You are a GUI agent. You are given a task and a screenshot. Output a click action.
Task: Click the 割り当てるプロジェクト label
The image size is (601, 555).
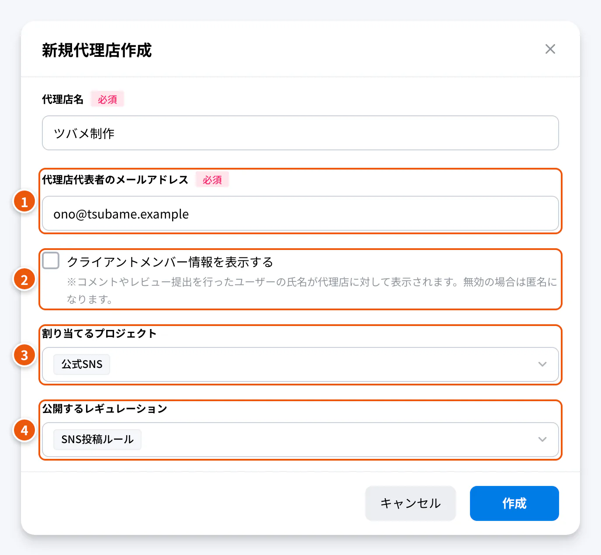coord(99,333)
